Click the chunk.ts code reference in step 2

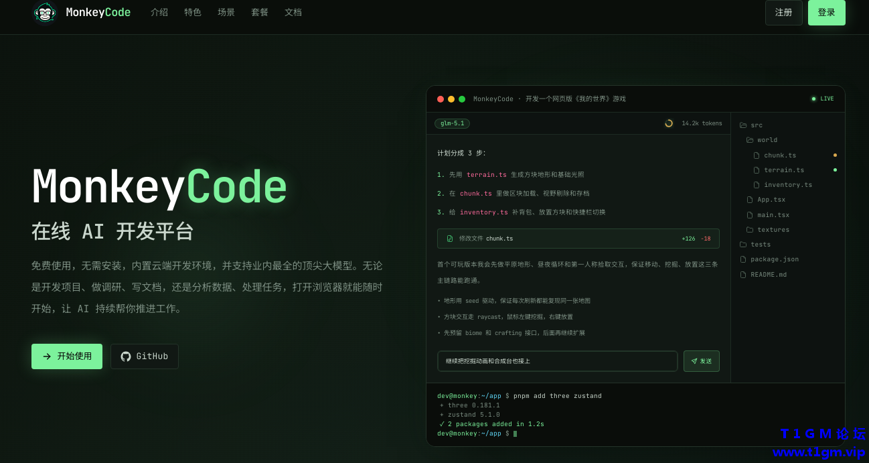point(476,194)
